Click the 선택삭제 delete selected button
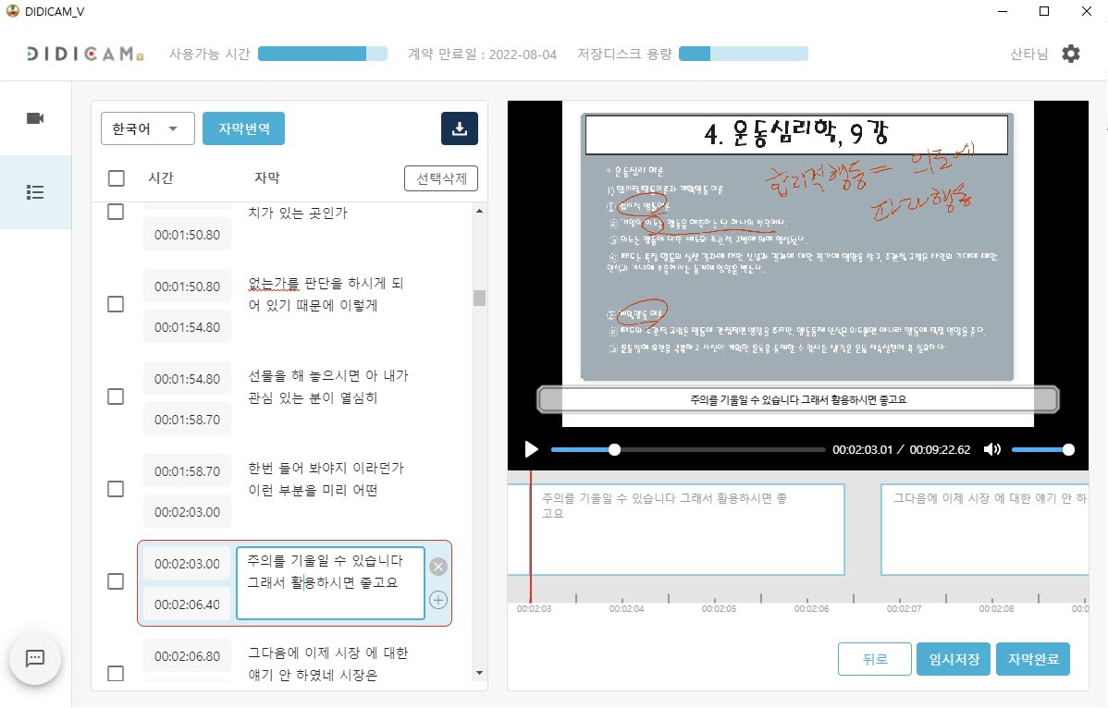Screen dimensions: 1108x708 [x=441, y=178]
